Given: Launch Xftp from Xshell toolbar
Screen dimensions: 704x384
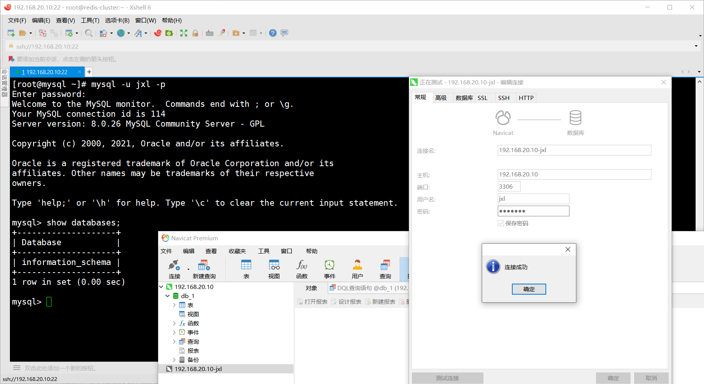Looking at the screenshot, I should pos(169,33).
